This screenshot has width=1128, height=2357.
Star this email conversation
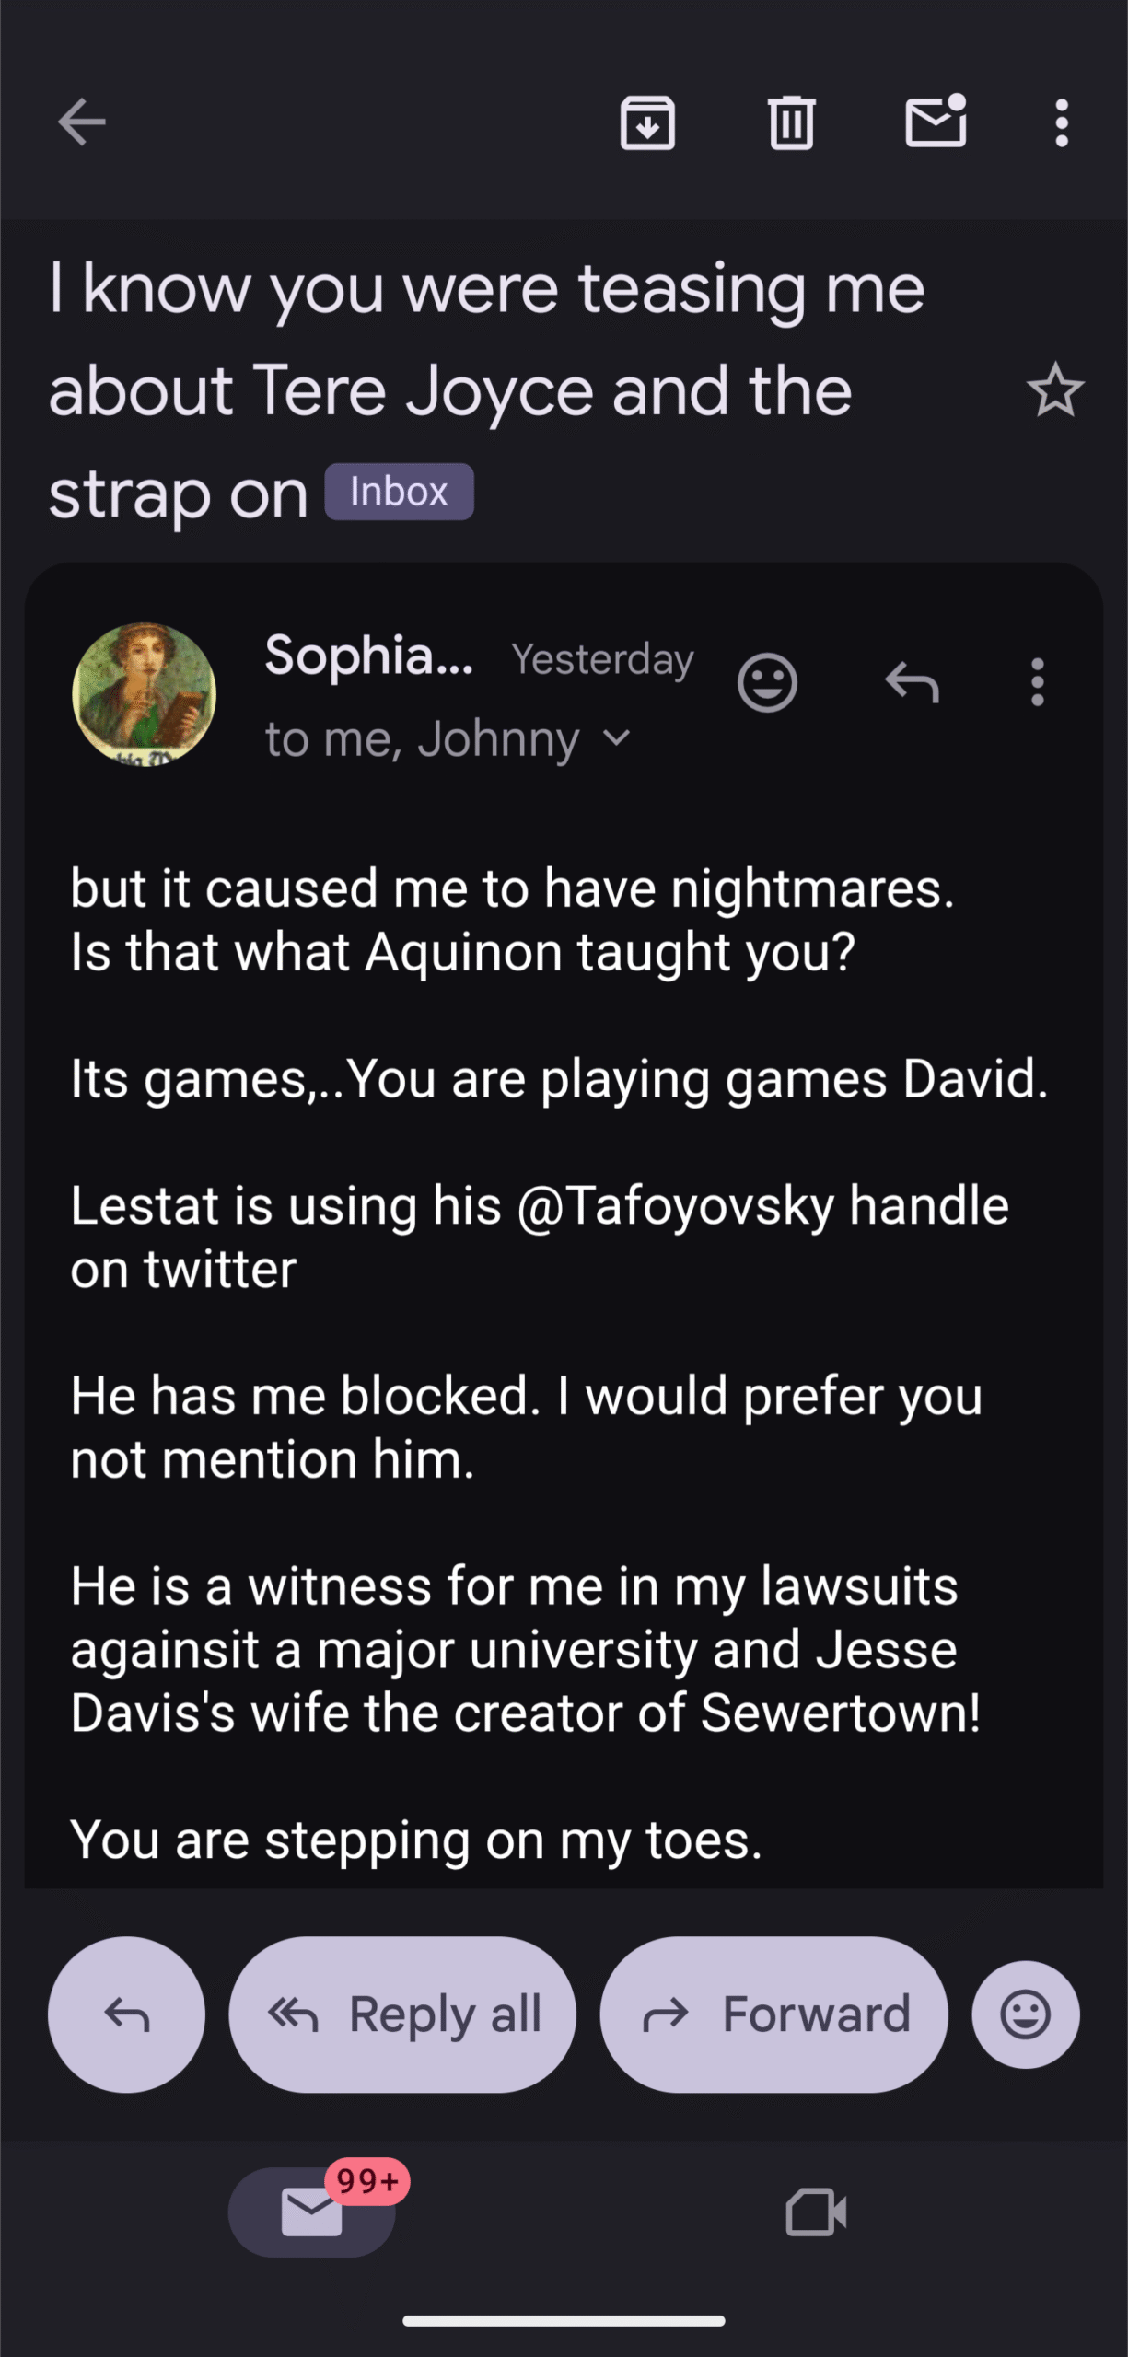(x=1054, y=391)
